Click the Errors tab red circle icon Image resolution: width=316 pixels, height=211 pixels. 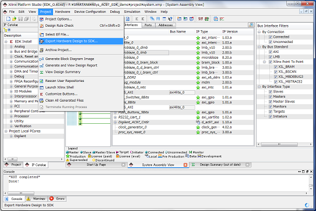(51, 199)
